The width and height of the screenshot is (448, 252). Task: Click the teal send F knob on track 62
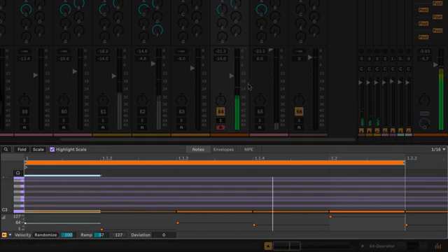pos(157,30)
